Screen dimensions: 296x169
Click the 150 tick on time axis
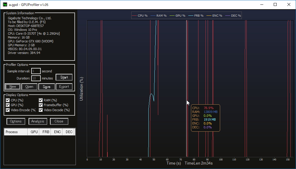click(287, 160)
